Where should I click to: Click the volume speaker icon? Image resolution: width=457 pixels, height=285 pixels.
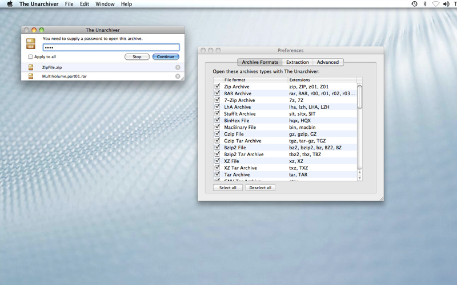click(446, 4)
